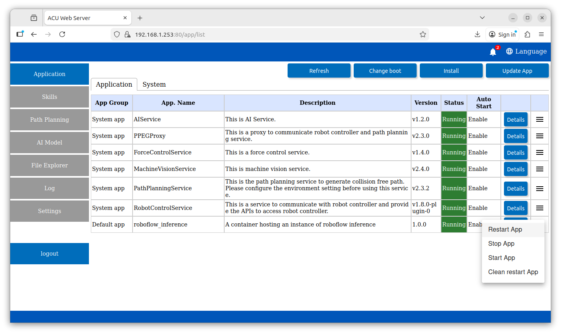Close the ACU Web Server tab
The width and height of the screenshot is (561, 334).
125,18
